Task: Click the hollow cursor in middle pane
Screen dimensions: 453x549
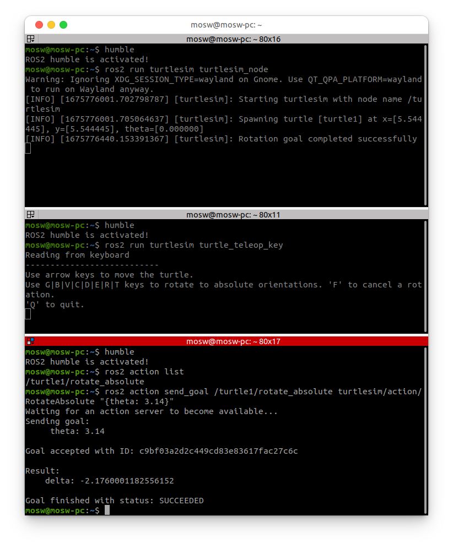Action: tap(28, 314)
